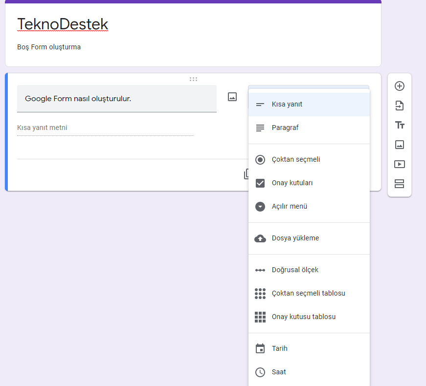Click the add video sidebar icon

point(399,164)
